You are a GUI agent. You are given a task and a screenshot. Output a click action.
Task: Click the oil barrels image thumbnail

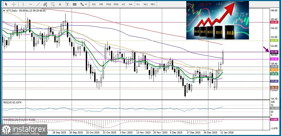218,20
